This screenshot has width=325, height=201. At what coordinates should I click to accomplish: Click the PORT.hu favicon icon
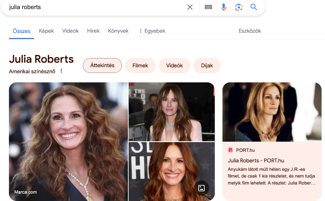point(230,150)
